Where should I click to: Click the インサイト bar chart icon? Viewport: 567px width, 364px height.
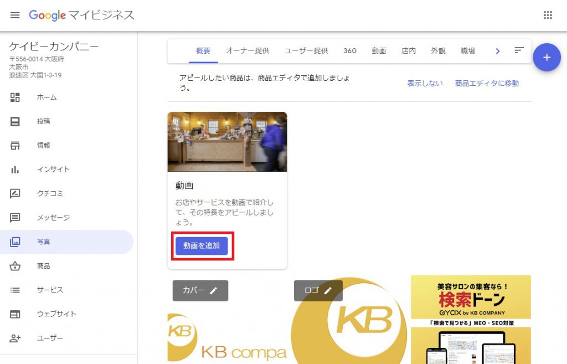[15, 170]
